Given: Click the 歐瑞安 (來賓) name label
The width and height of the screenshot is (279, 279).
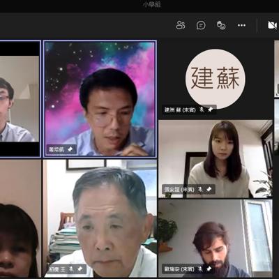Looking at the screenshot, I should pyautogui.click(x=179, y=269).
